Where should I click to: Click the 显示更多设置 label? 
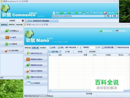[109, 47]
